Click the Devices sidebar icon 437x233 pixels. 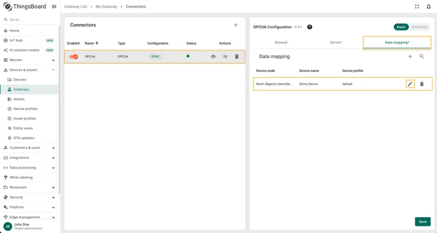9,79
